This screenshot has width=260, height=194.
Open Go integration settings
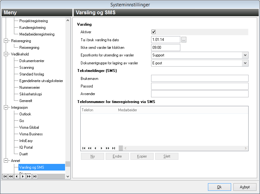pyautogui.click(x=22, y=121)
